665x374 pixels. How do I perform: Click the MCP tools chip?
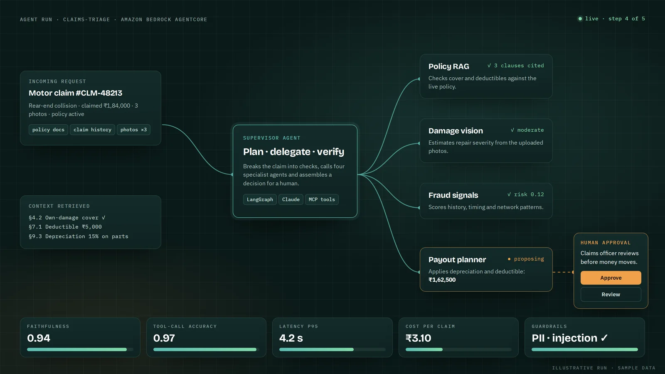pyautogui.click(x=322, y=199)
